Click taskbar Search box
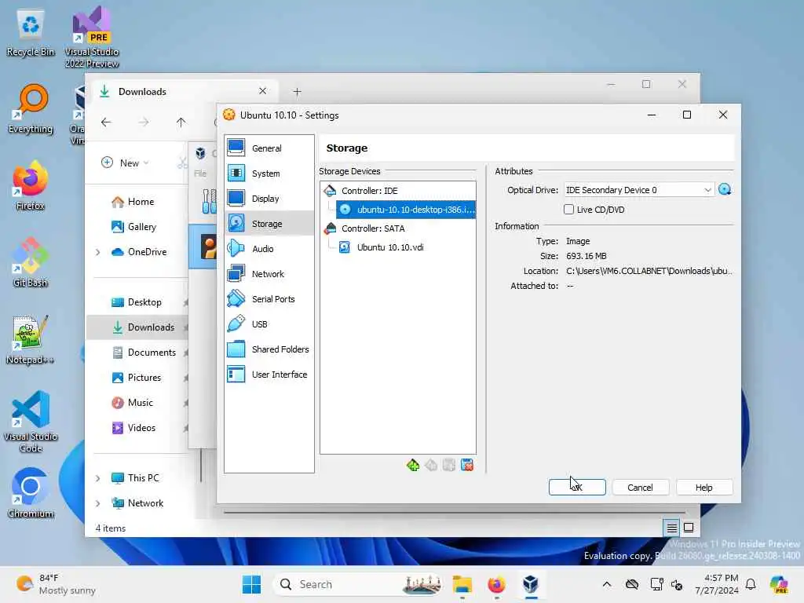The image size is (804, 603). click(x=359, y=584)
